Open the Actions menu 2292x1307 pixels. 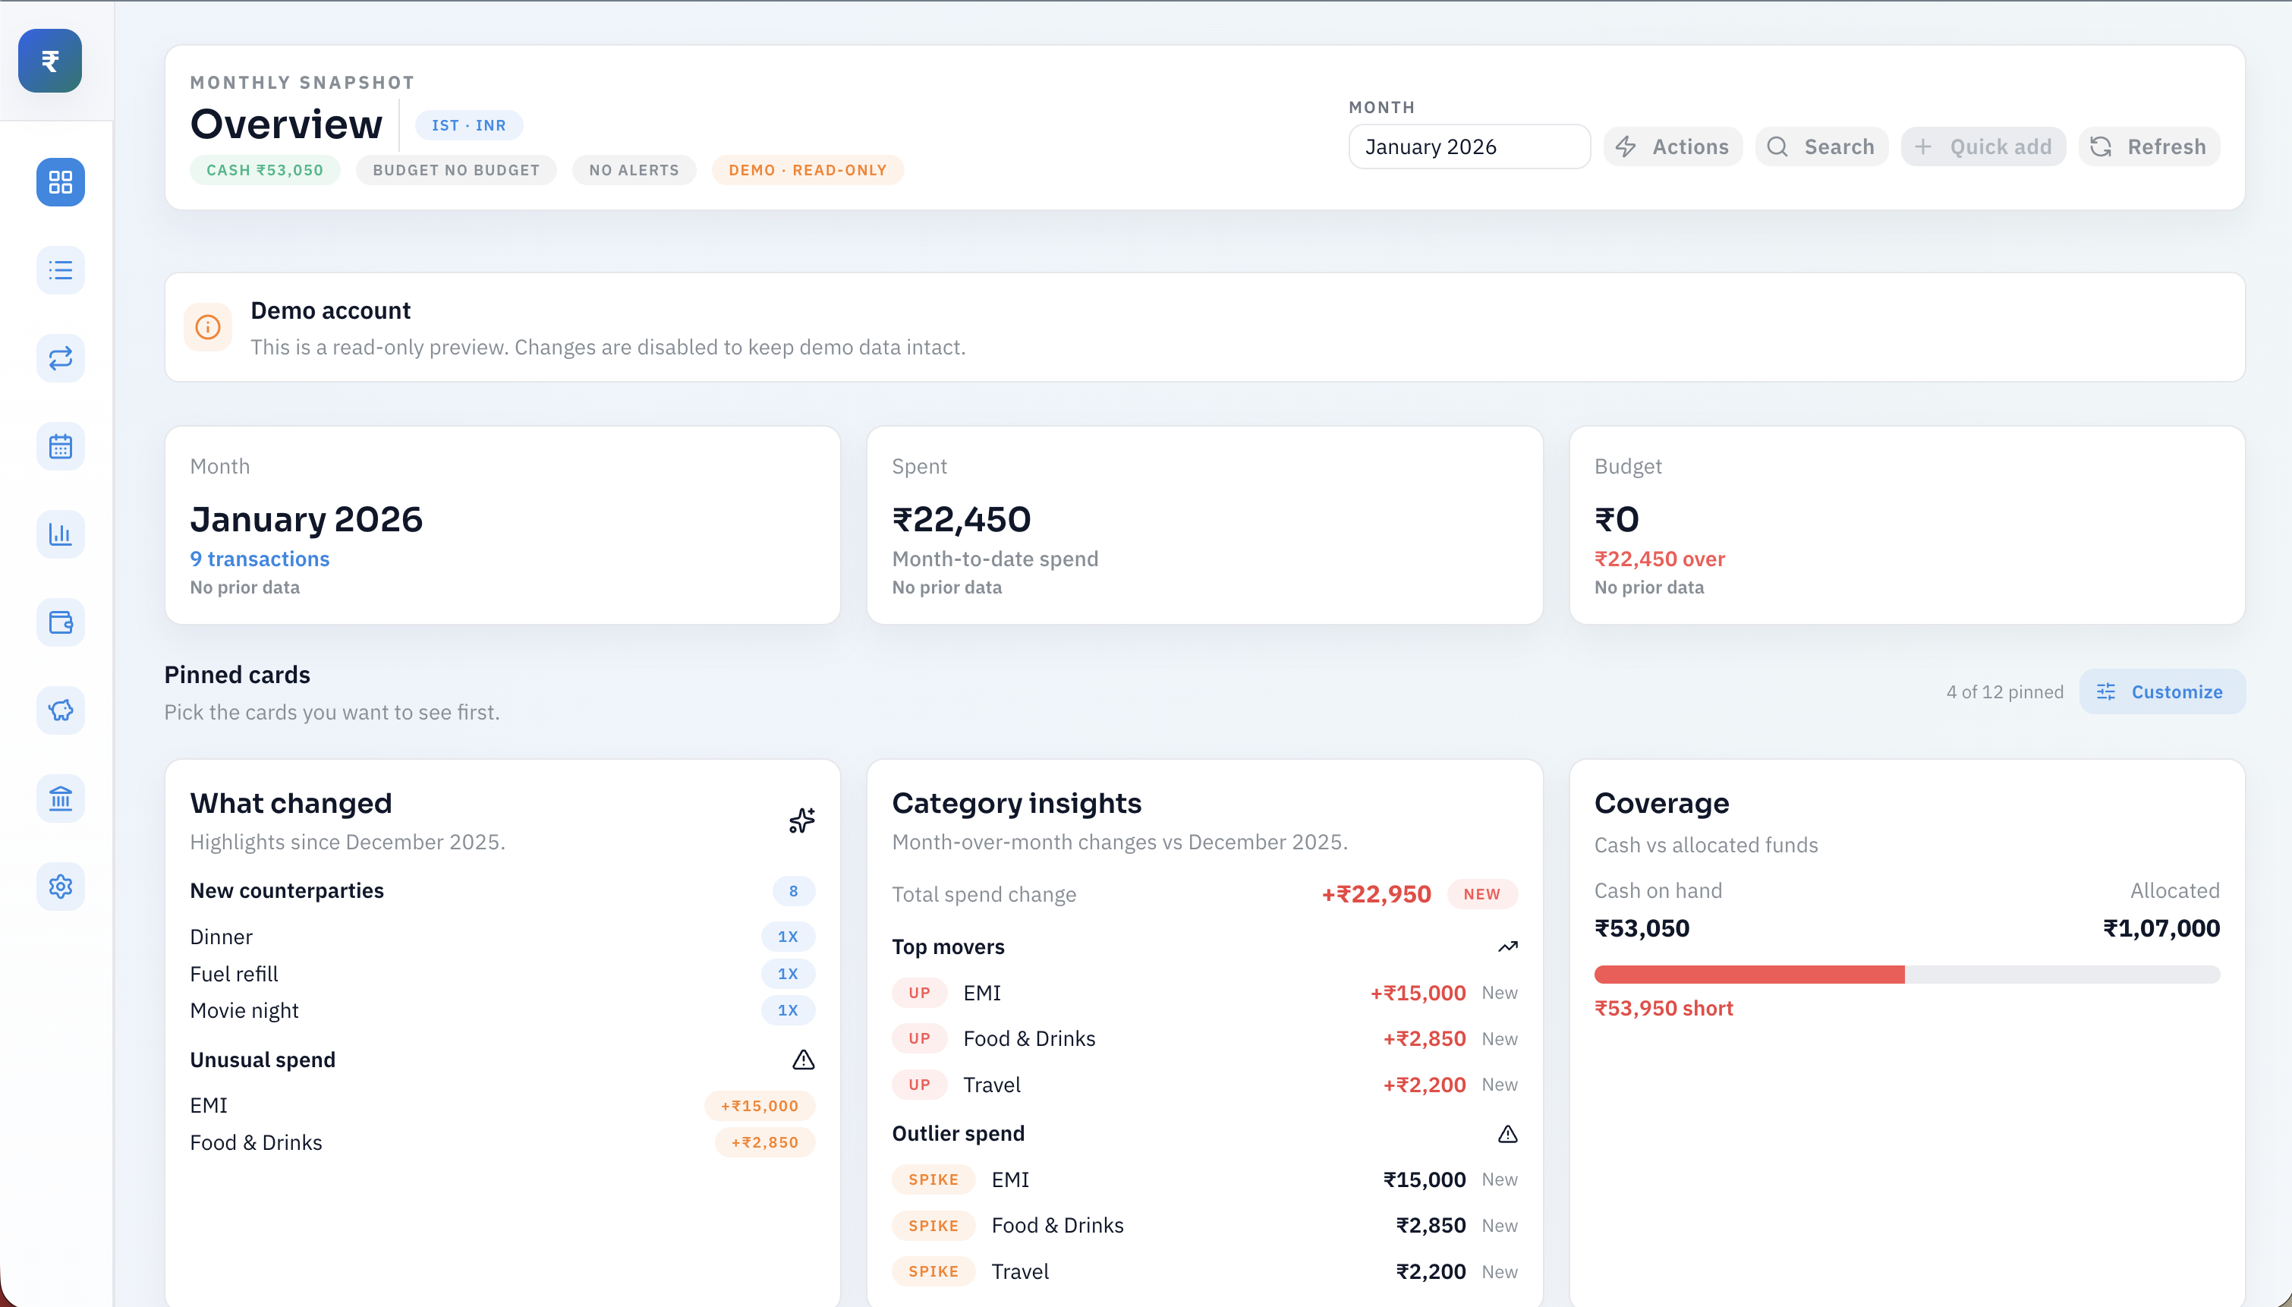tap(1673, 147)
